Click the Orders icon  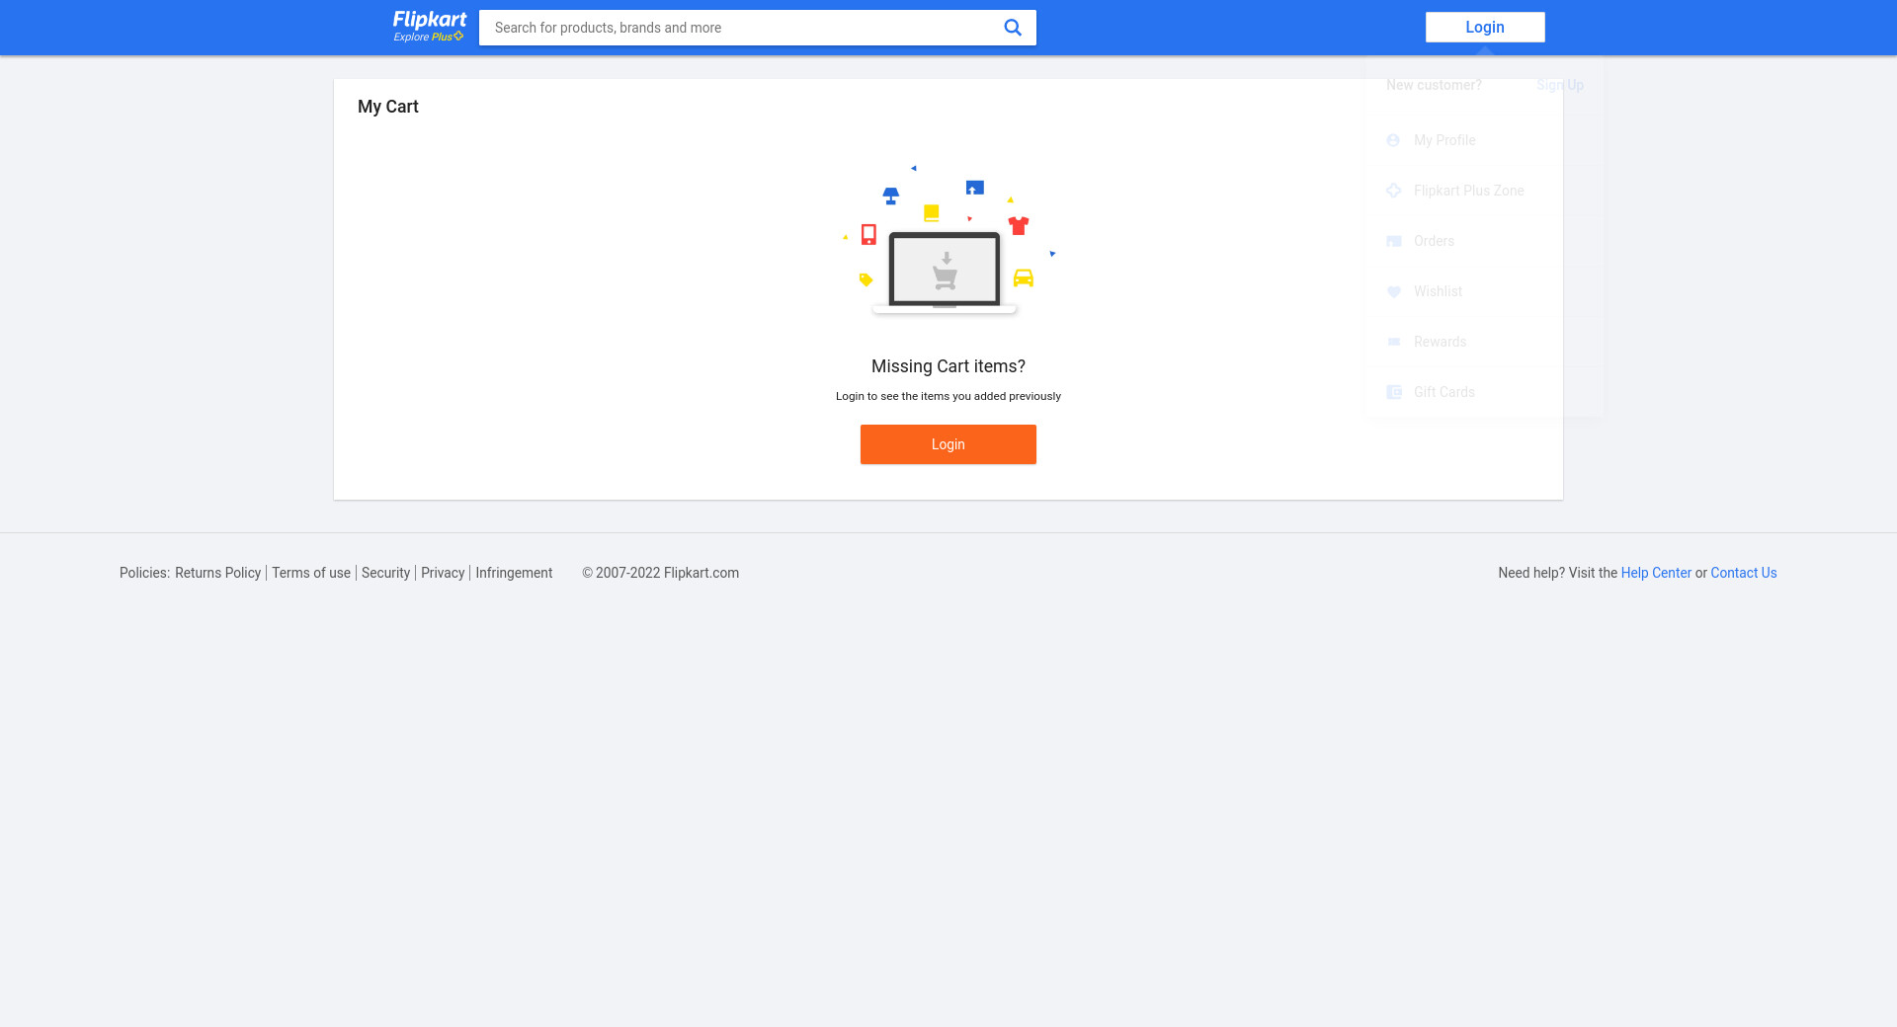click(1393, 241)
